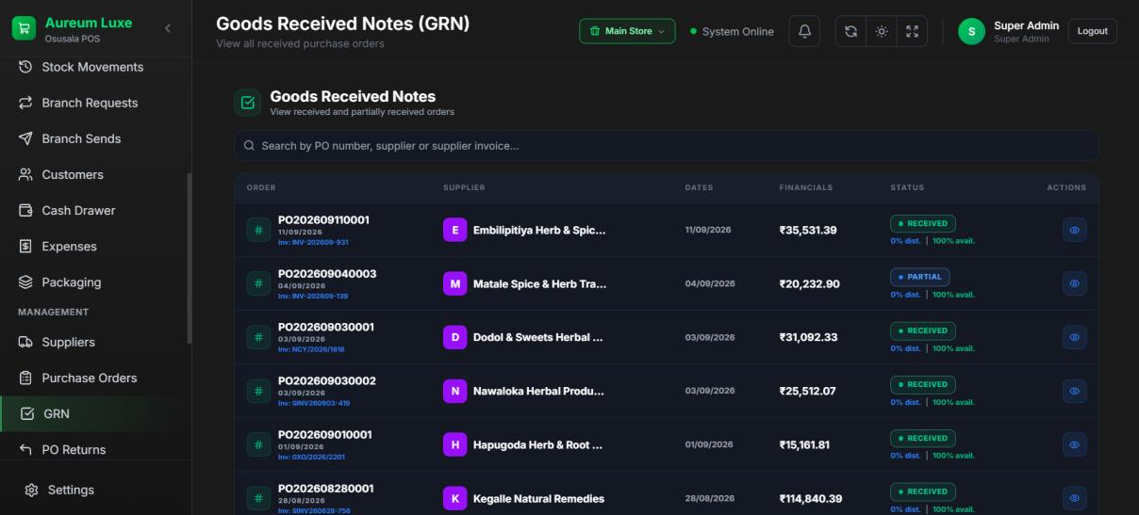Click the Embilipitiya supplier E avatar

click(x=455, y=230)
